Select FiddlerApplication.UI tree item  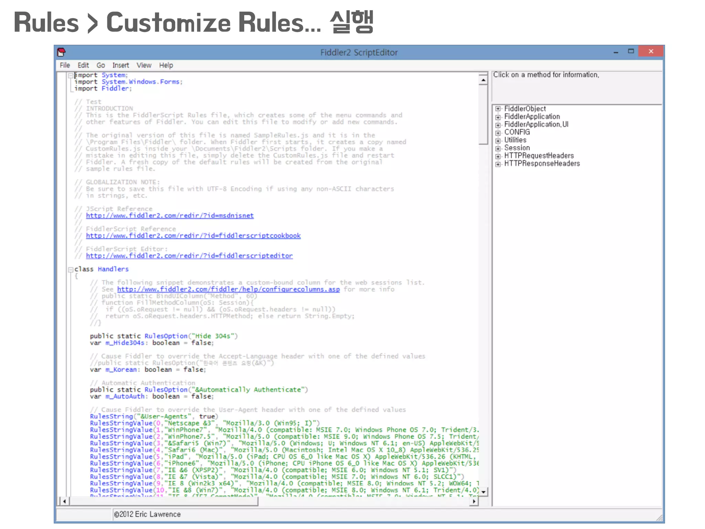click(x=536, y=125)
